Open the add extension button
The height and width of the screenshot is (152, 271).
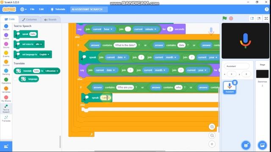tap(6, 147)
